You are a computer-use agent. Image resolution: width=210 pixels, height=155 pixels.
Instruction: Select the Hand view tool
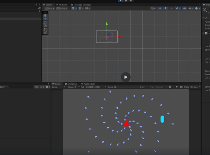45,15
